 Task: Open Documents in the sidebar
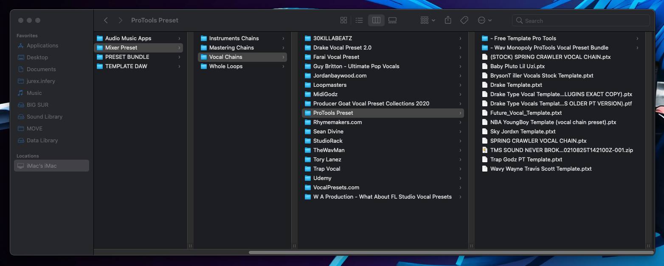click(52, 69)
